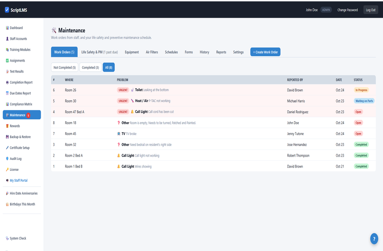Click the P-TAC not working description

tap(159, 101)
